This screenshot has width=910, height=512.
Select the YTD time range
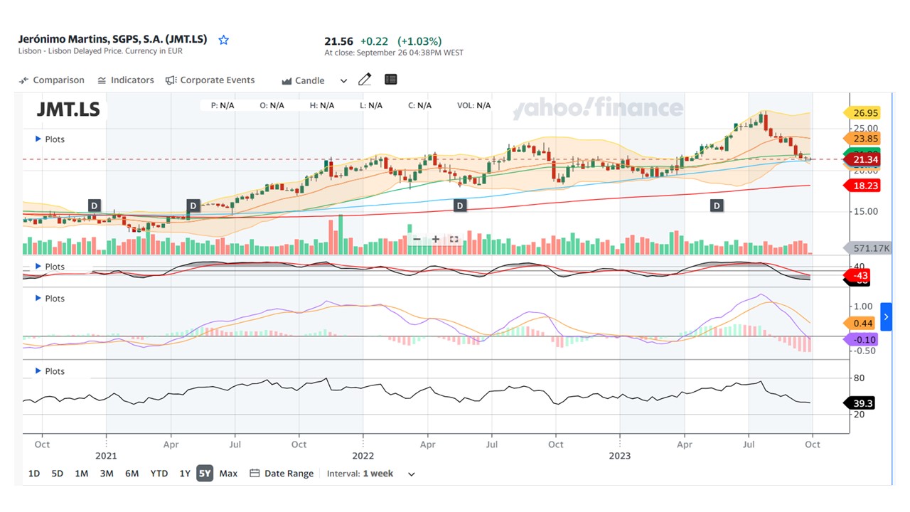click(159, 474)
